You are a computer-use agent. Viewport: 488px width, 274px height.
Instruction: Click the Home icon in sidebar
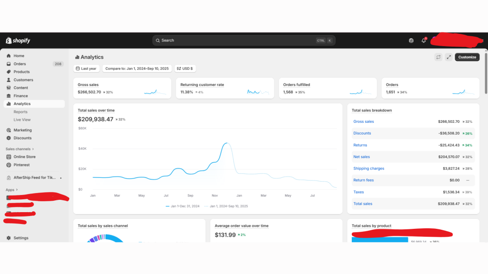[x=9, y=56]
